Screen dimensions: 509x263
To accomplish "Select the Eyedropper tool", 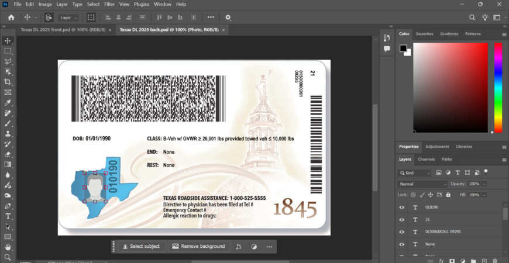I will pos(8,103).
